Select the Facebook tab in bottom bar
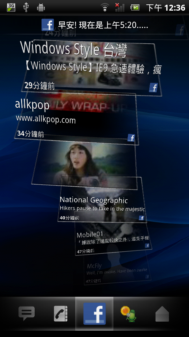The width and height of the screenshot is (189, 337). tap(94, 314)
